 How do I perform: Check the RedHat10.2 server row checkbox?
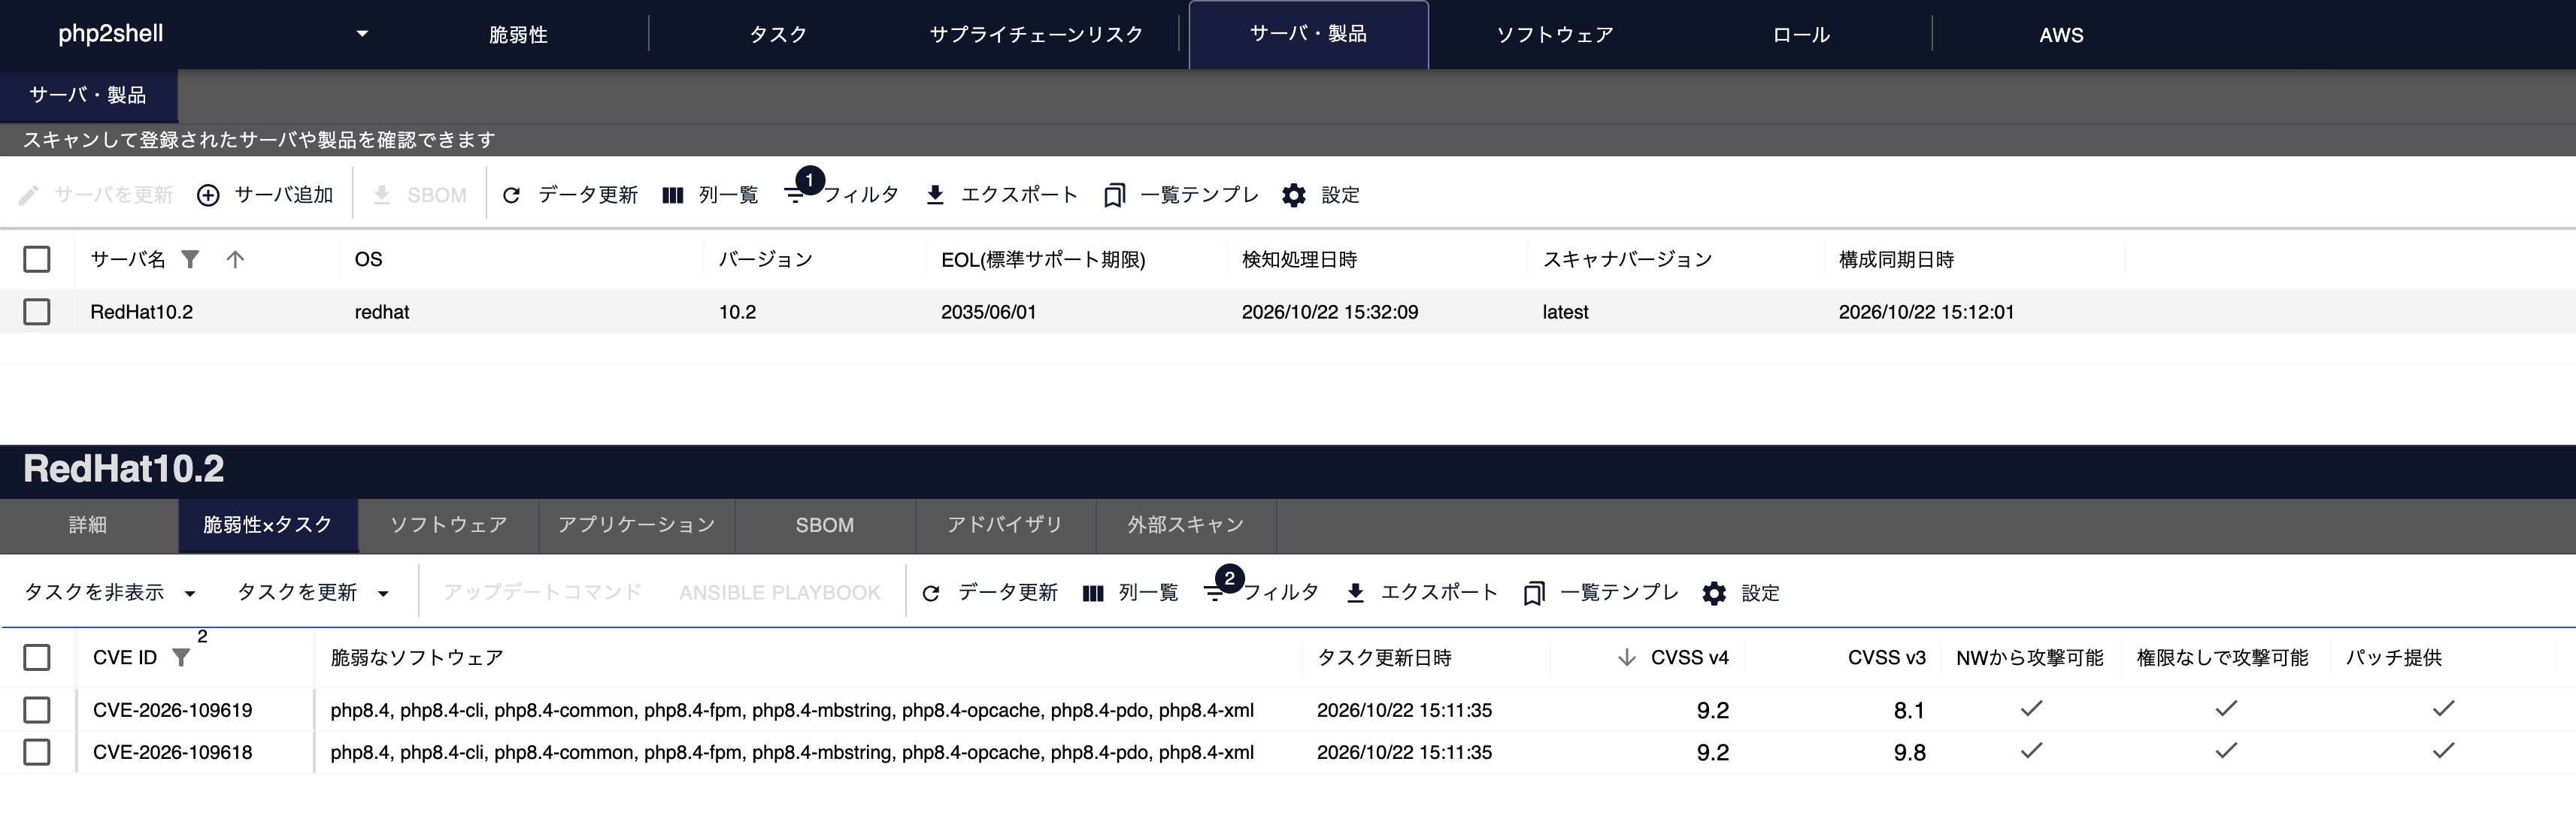coord(37,312)
